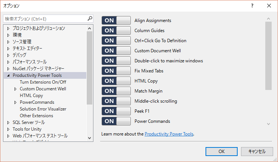
Task: Expand Custom Document Well subnode
Action: [x=15, y=89]
